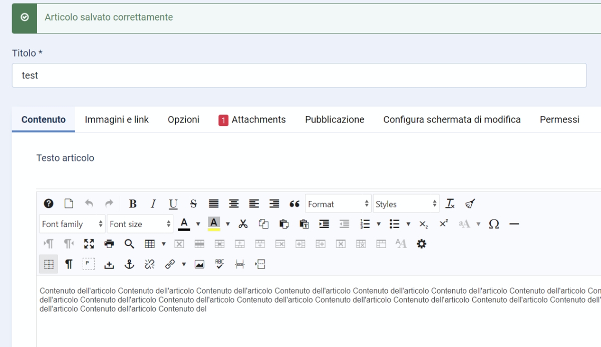Toggle the show blocks visual aid button
Screen dimensions: 601x347
[x=49, y=264]
